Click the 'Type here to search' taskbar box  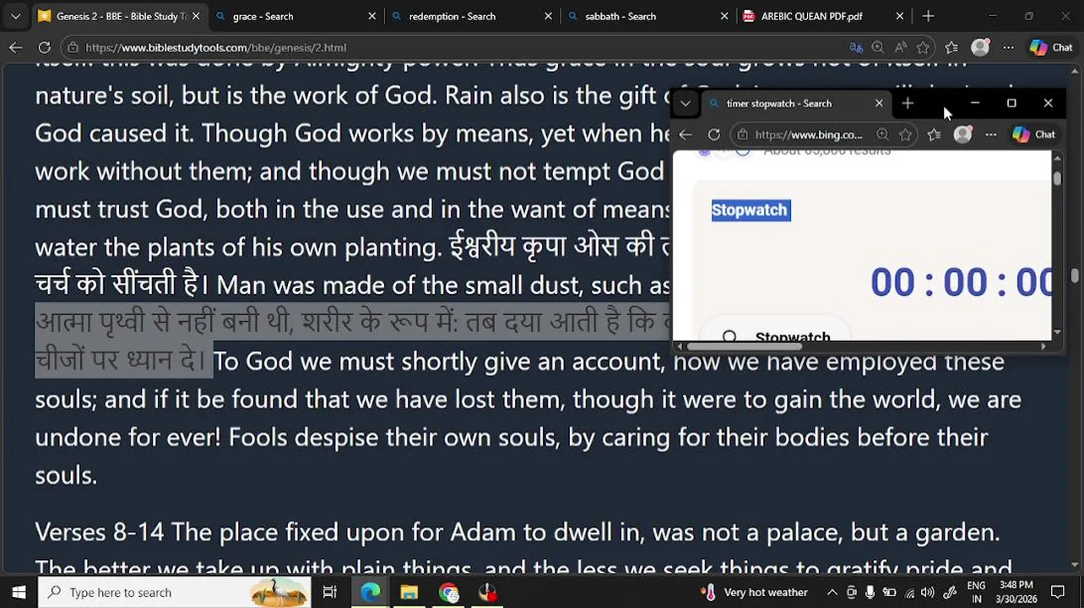coord(173,592)
